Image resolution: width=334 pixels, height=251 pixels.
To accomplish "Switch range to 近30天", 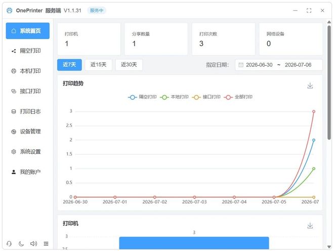I will click(x=129, y=65).
